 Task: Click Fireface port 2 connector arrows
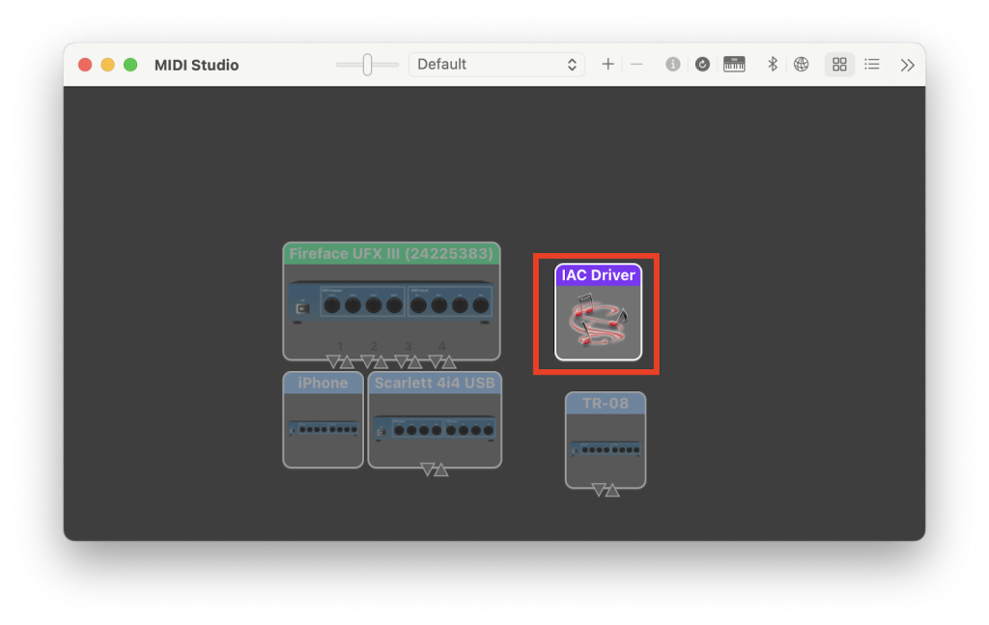pyautogui.click(x=374, y=362)
